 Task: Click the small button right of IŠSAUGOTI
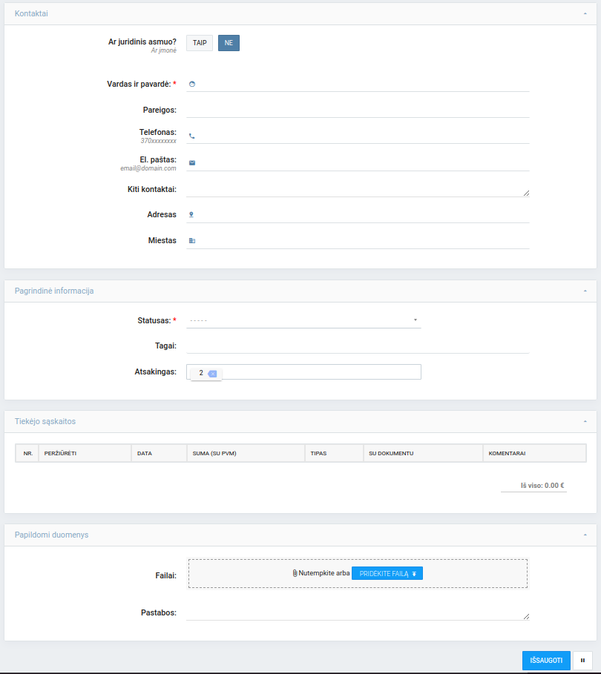coord(582,660)
